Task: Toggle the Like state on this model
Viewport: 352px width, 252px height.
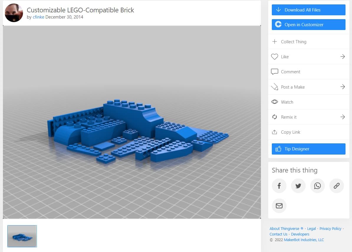Action: click(x=284, y=57)
